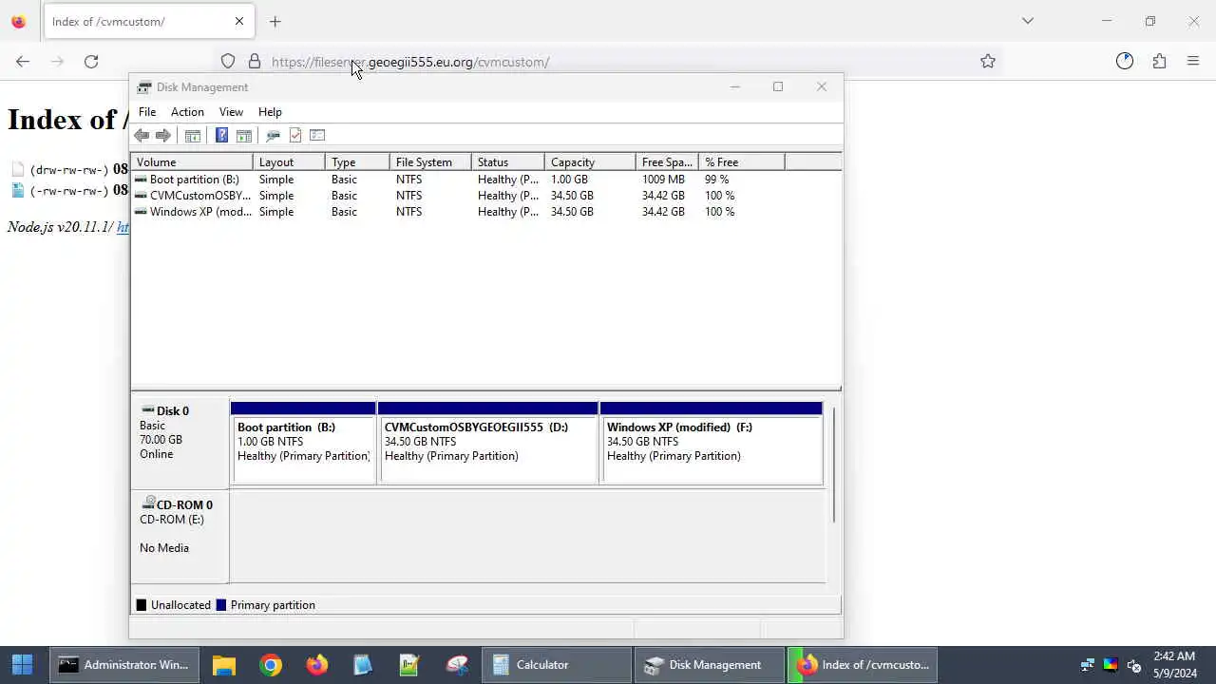Click the Rescan Disks toolbar icon
1216x684 pixels.
[273, 135]
